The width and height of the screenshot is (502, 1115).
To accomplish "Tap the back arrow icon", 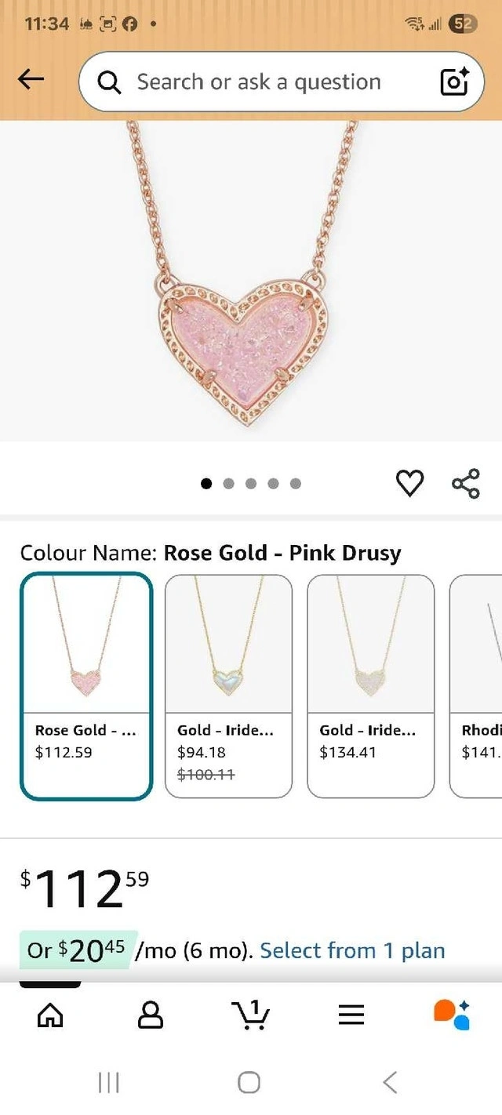I will (x=31, y=78).
